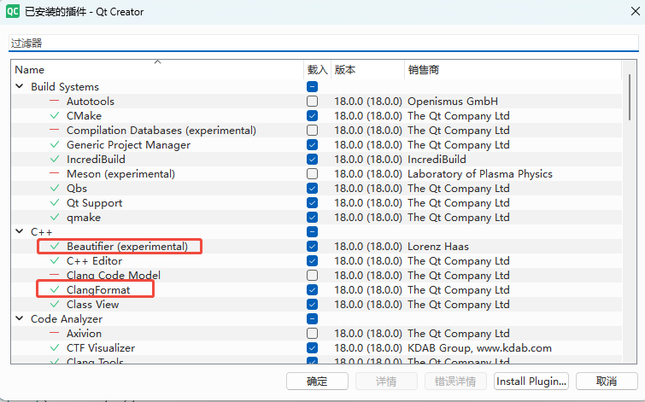Click the green check icon beside Qt Support
This screenshot has width=645, height=402.
click(55, 202)
